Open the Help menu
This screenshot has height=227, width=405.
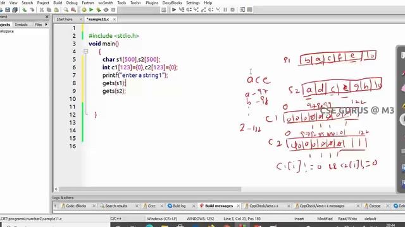[x=208, y=3]
